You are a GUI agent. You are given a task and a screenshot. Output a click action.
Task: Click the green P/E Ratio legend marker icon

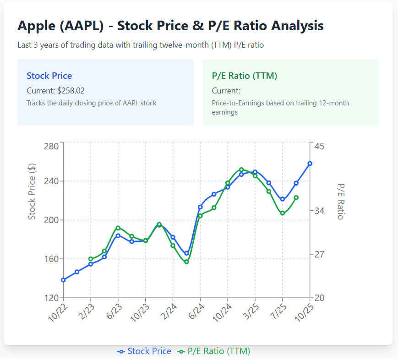click(x=181, y=352)
